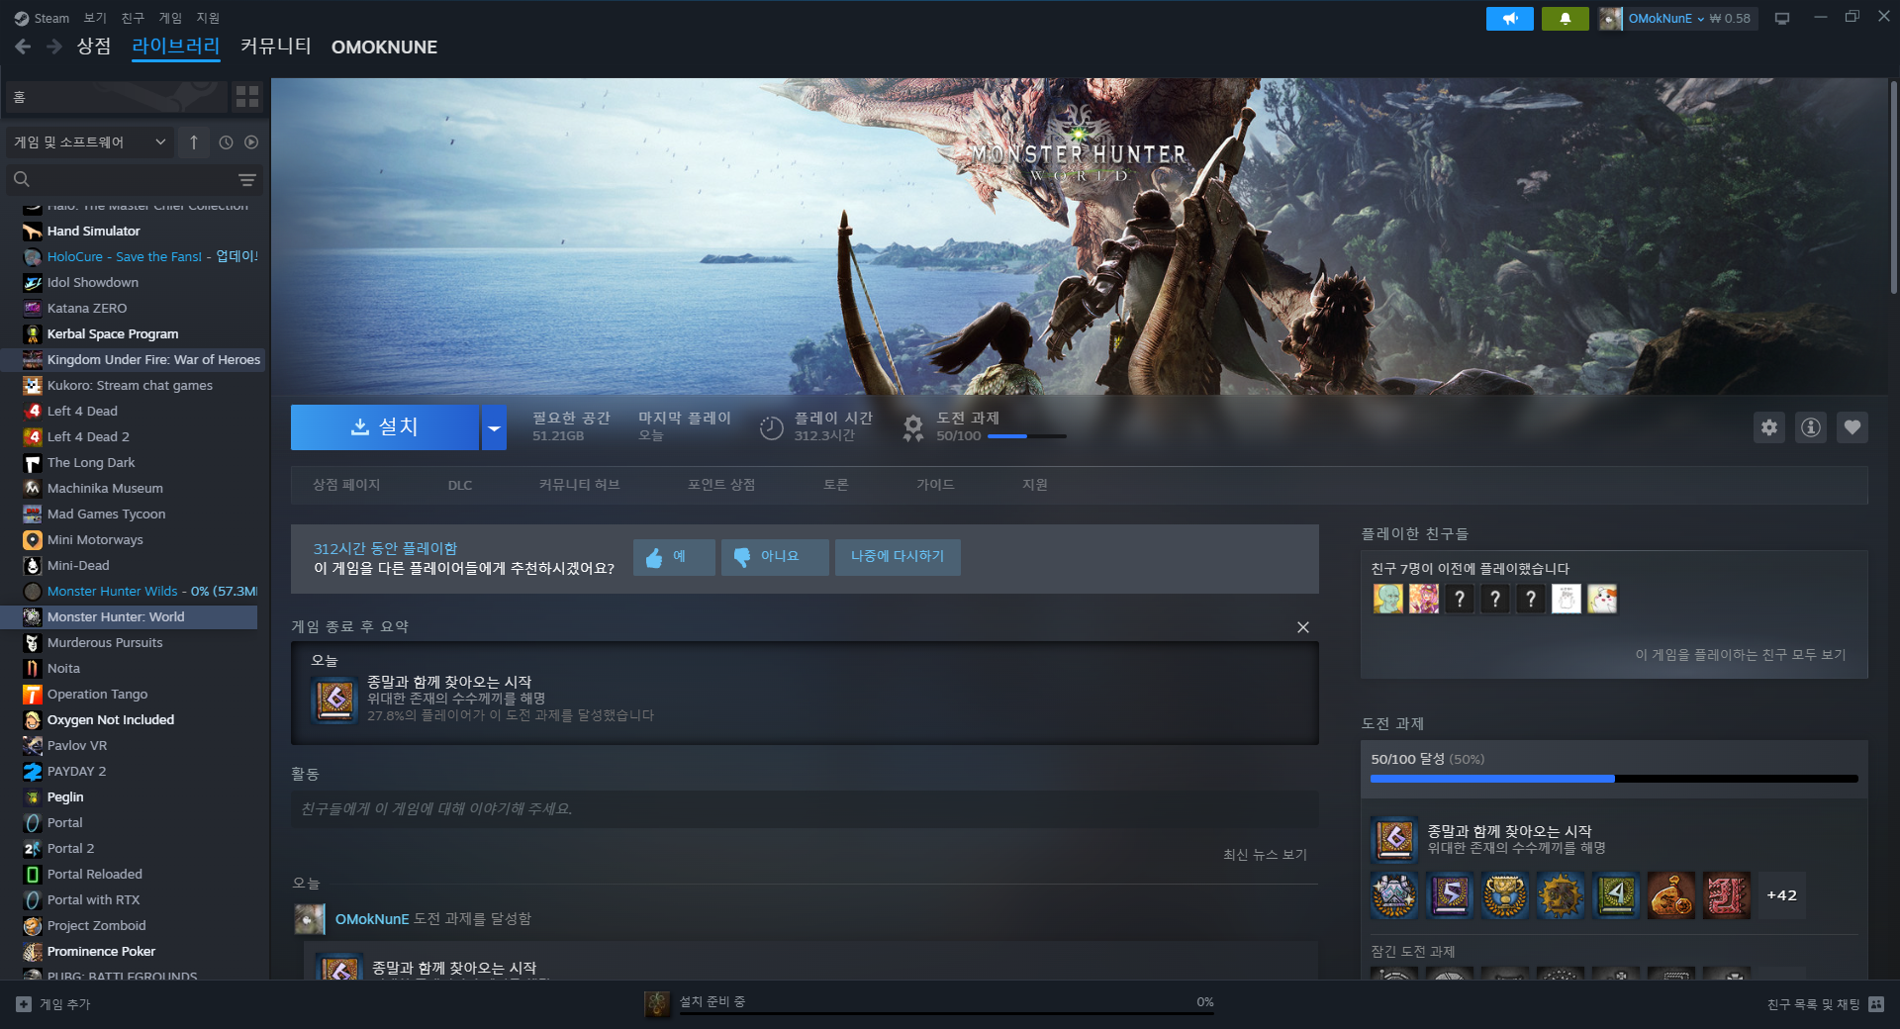The image size is (1900, 1029).
Task: Click the Monster Hunter World hero banner
Action: point(1080,236)
